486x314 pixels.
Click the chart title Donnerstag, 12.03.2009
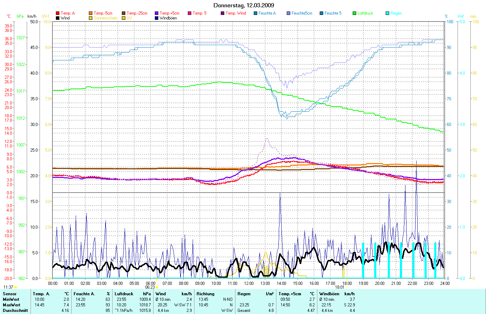click(x=243, y=5)
